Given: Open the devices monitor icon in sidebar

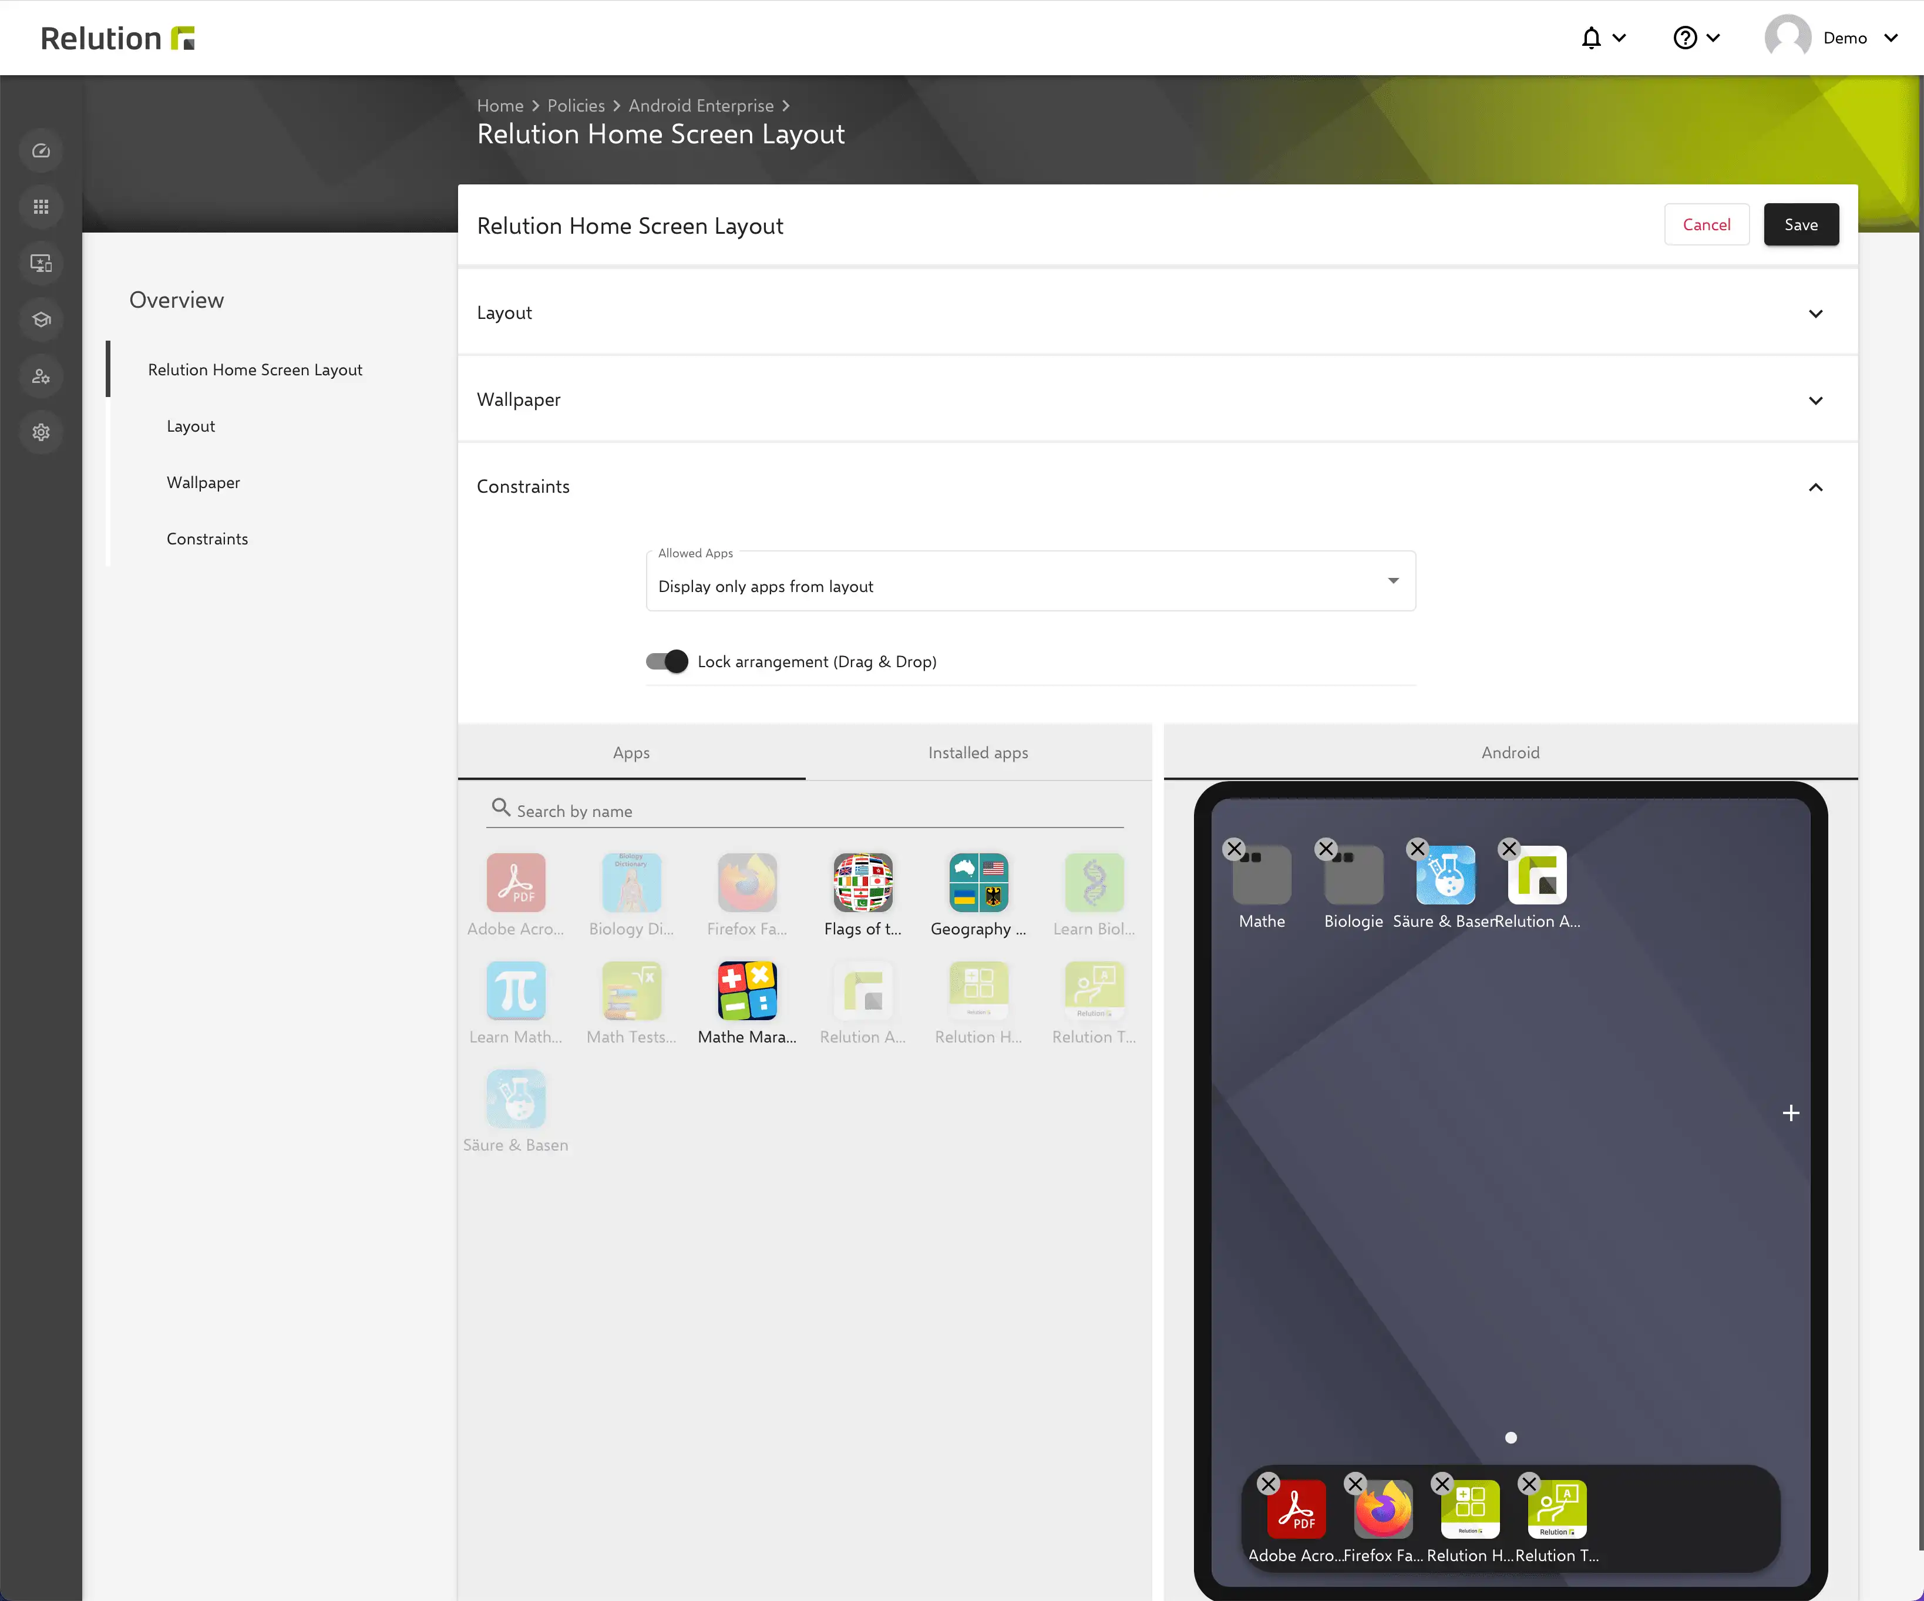Looking at the screenshot, I should tap(41, 264).
